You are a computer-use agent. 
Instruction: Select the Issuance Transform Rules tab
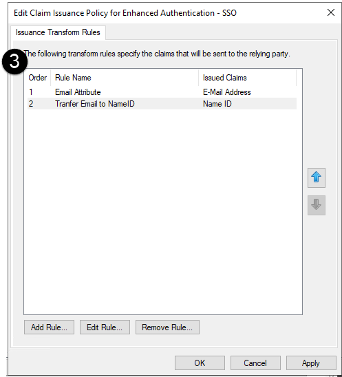58,32
